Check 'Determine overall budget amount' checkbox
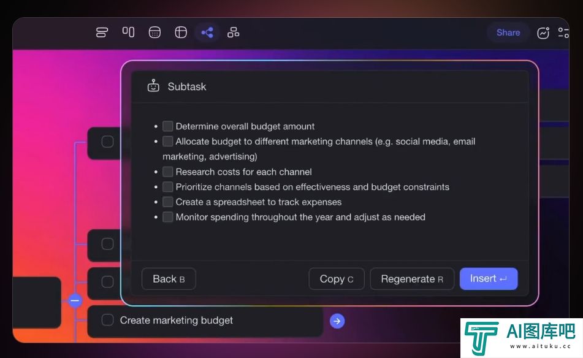 168,126
